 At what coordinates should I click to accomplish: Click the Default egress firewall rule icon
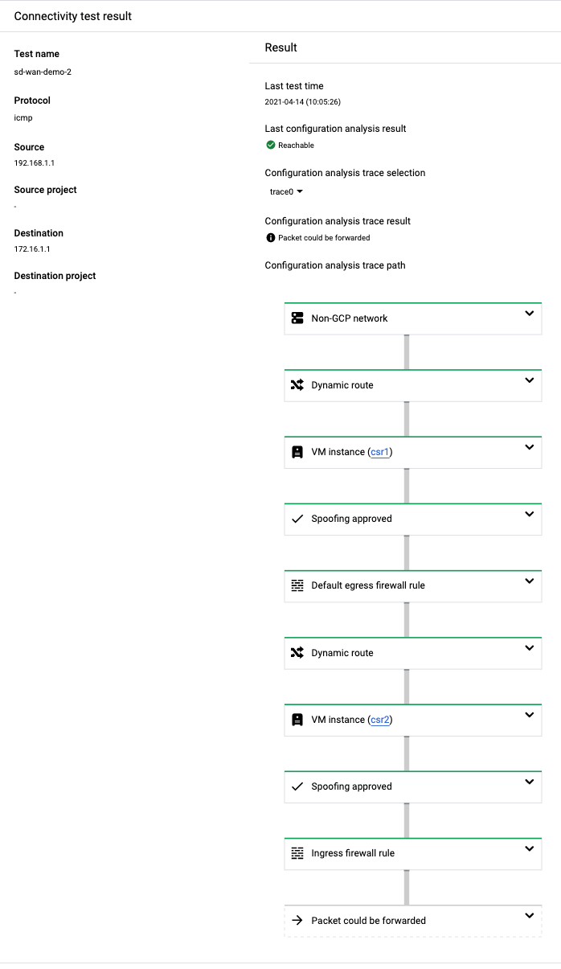[x=297, y=585]
